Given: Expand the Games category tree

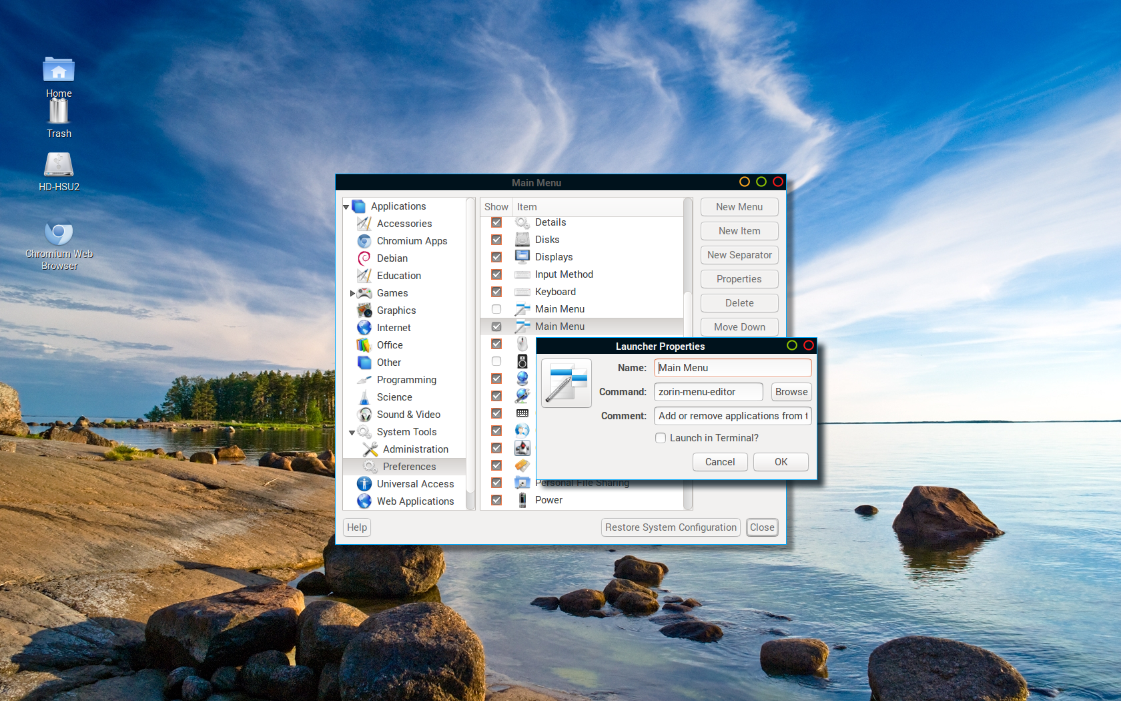Looking at the screenshot, I should [352, 293].
